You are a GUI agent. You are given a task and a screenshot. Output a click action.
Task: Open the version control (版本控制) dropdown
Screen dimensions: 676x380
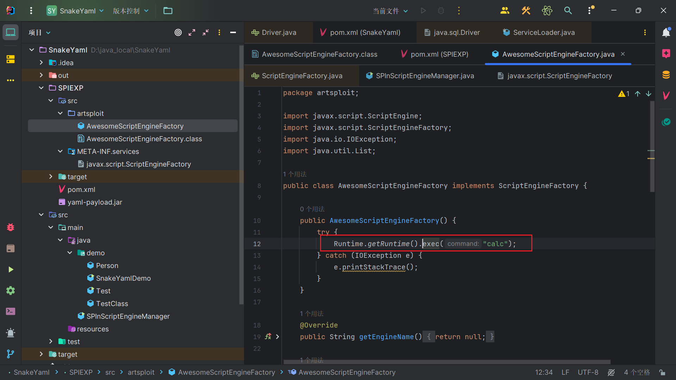(131, 11)
